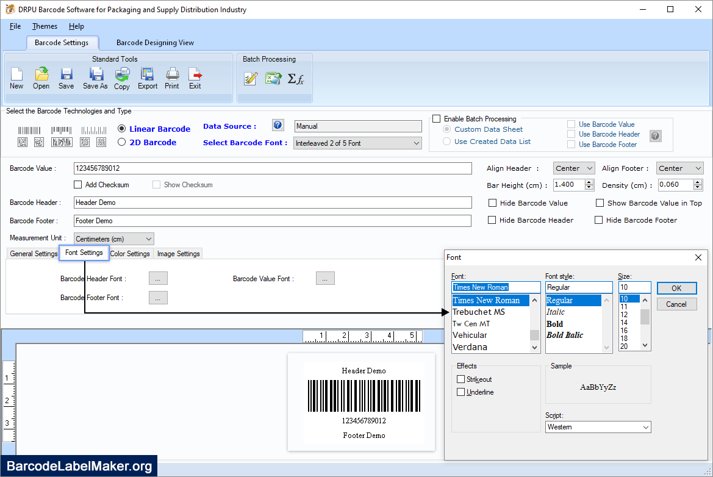Click the Barcode Value input field
This screenshot has width=713, height=477.
coord(273,168)
